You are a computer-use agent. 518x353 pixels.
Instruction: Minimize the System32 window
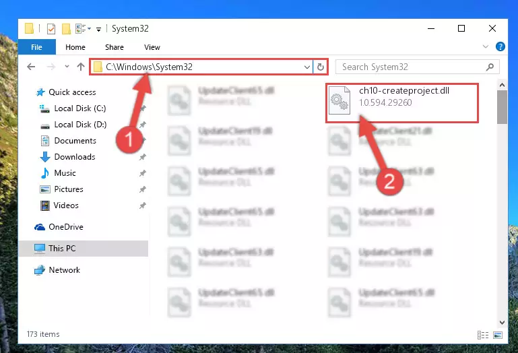pos(431,28)
